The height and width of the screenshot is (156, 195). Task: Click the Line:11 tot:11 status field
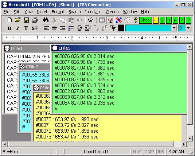pos(106,152)
